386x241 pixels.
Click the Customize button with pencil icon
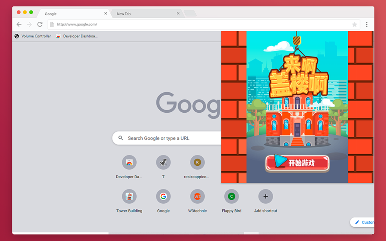click(x=362, y=222)
